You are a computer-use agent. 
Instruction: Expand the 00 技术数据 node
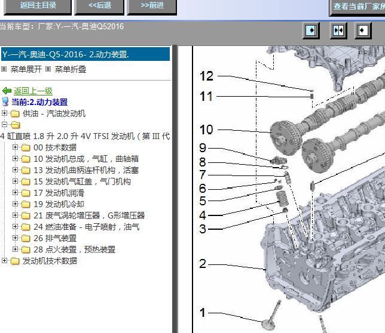(15, 147)
